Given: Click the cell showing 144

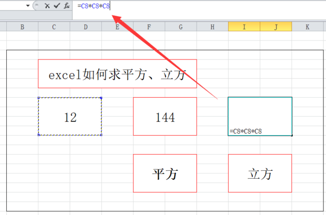Looking at the screenshot, I should coord(165,117).
